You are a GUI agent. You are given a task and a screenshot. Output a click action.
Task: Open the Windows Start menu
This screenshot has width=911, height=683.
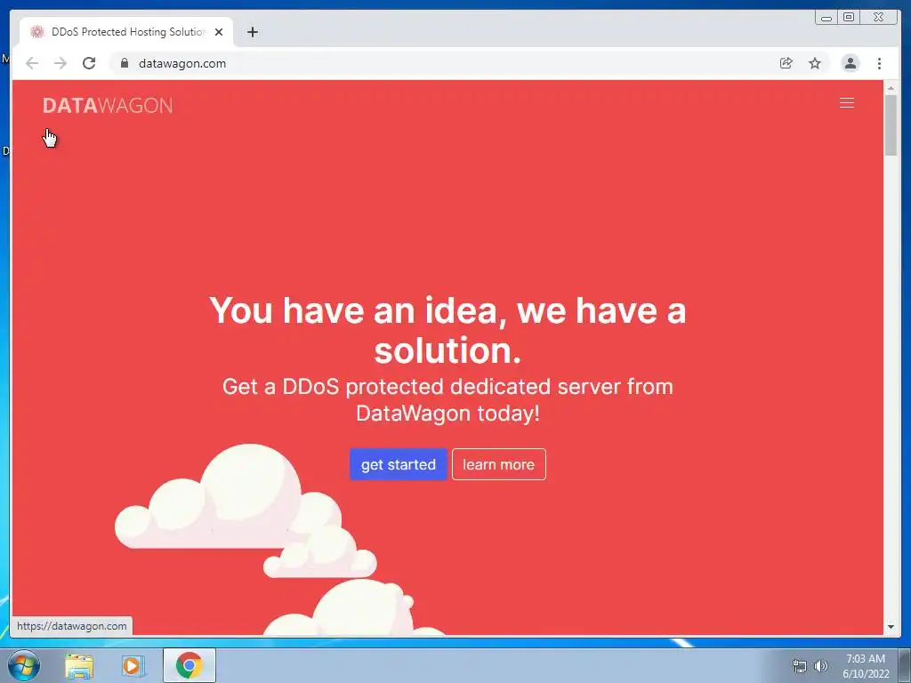pos(23,665)
